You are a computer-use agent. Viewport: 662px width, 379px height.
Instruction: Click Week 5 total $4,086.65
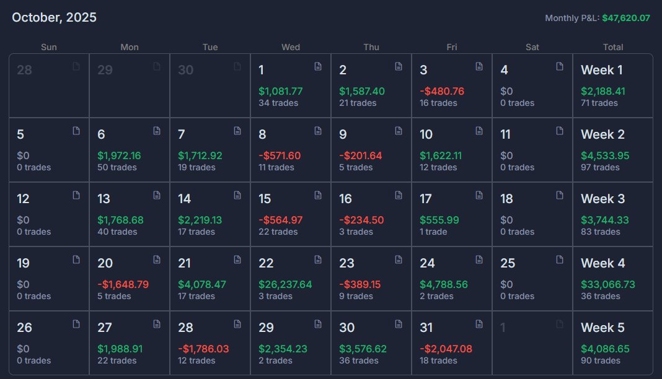tap(605, 349)
